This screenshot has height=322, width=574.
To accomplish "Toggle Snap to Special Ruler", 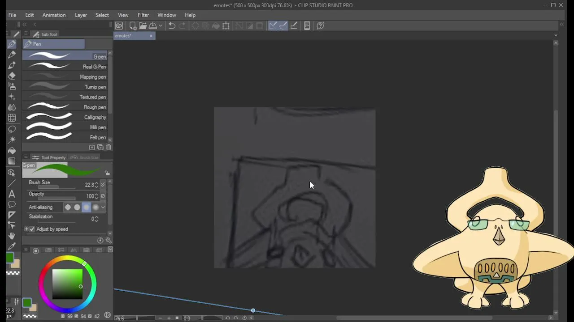I will click(x=283, y=26).
